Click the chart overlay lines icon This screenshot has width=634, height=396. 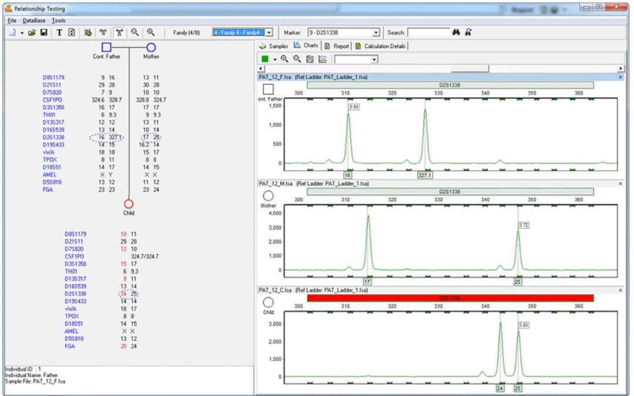(322, 59)
